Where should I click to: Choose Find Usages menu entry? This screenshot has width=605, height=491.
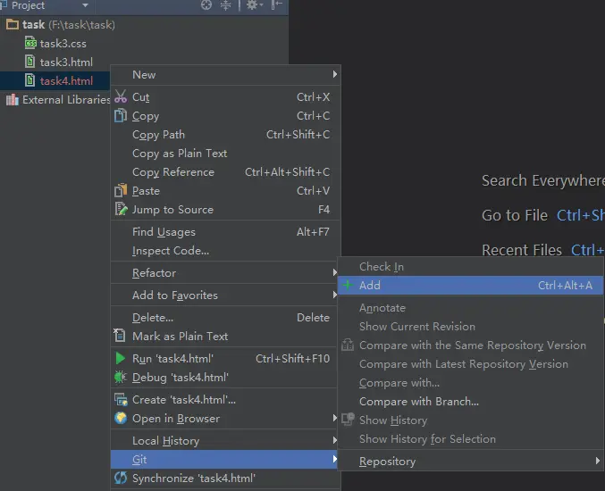[x=226, y=232]
